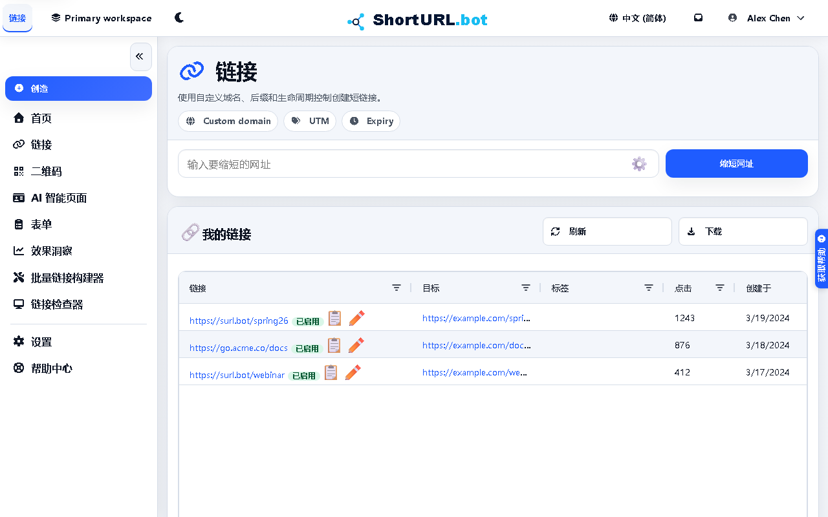Open language selector 中文 (简体)
The image size is (828, 517).
pos(637,18)
